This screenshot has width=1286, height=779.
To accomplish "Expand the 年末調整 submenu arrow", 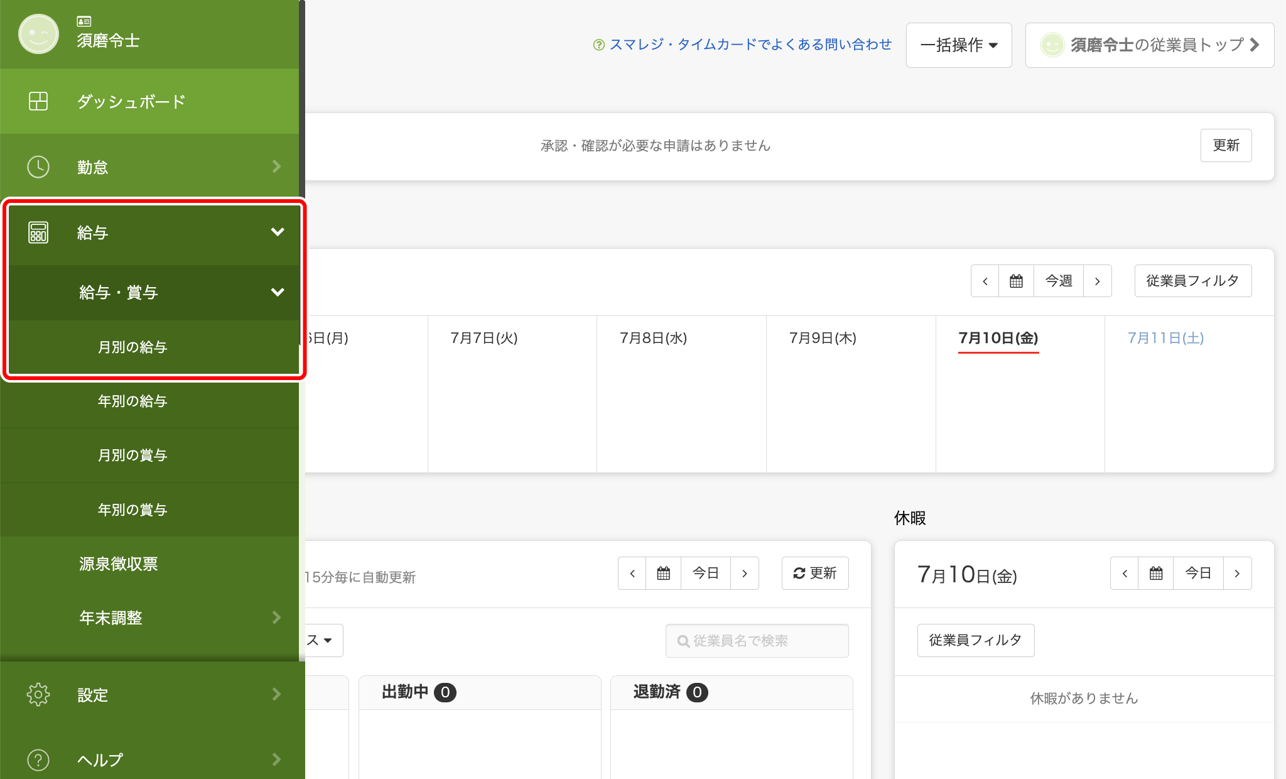I will (x=277, y=618).
